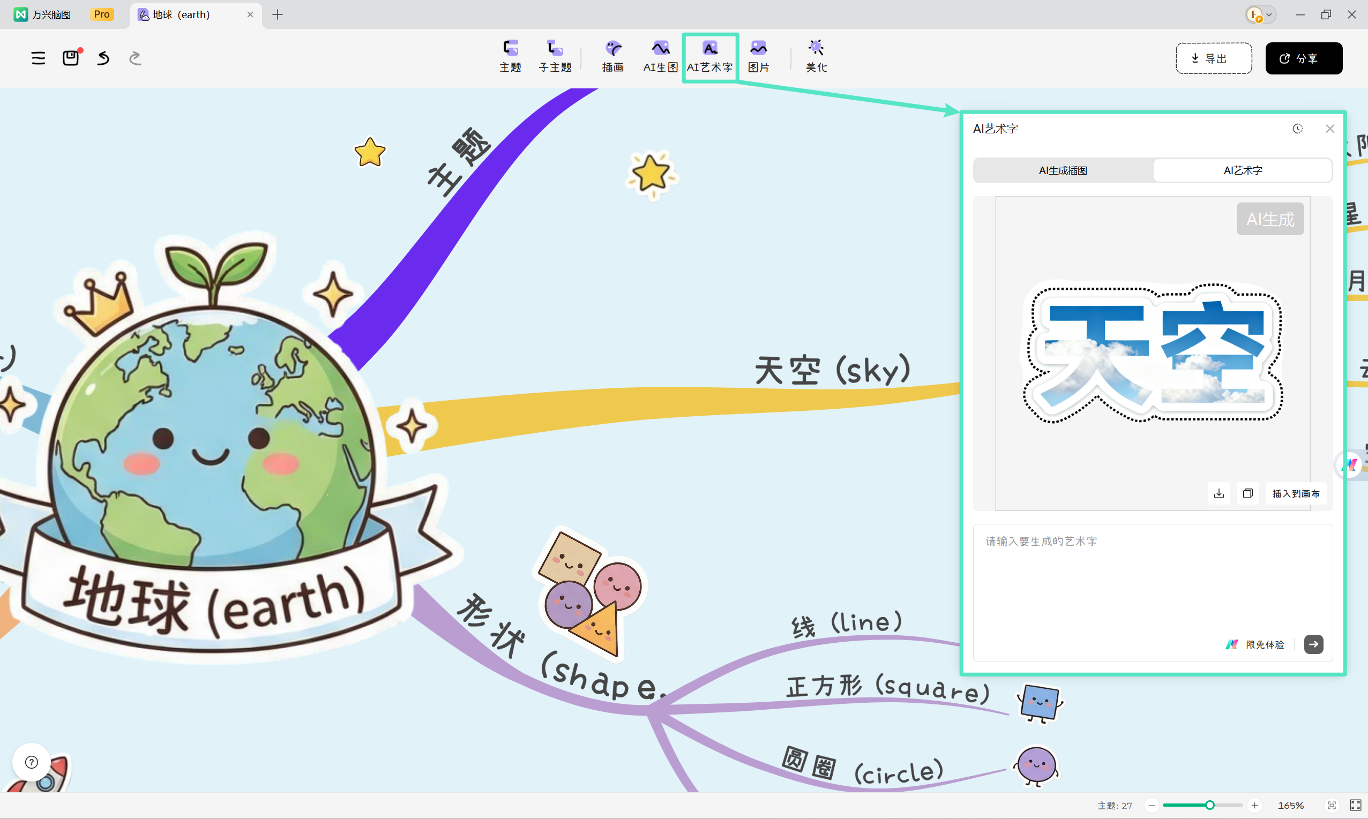This screenshot has height=819, width=1368.
Task: Add a new 主题 topic
Action: point(510,56)
